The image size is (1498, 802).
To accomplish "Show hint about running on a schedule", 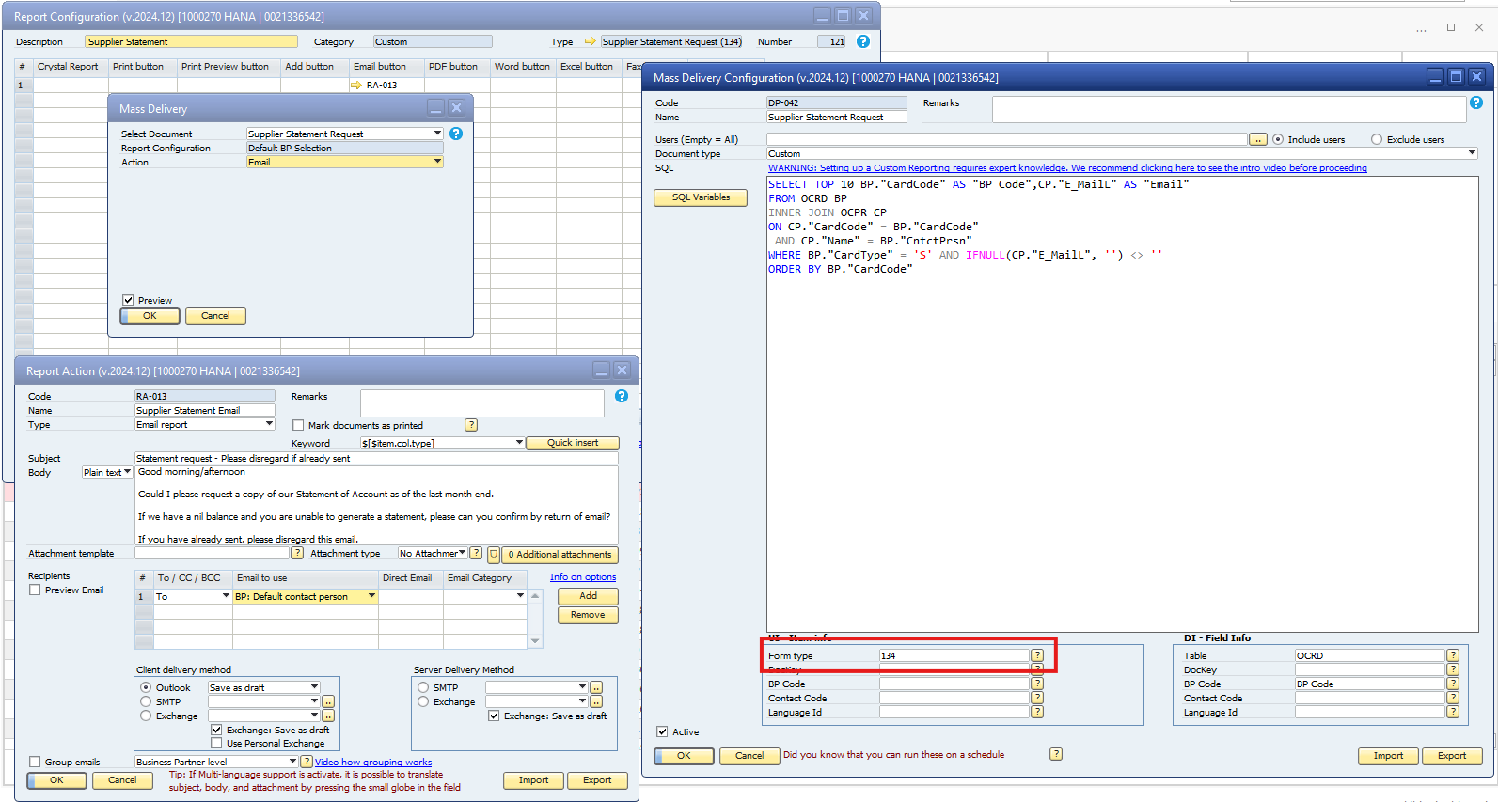I will tap(1056, 754).
